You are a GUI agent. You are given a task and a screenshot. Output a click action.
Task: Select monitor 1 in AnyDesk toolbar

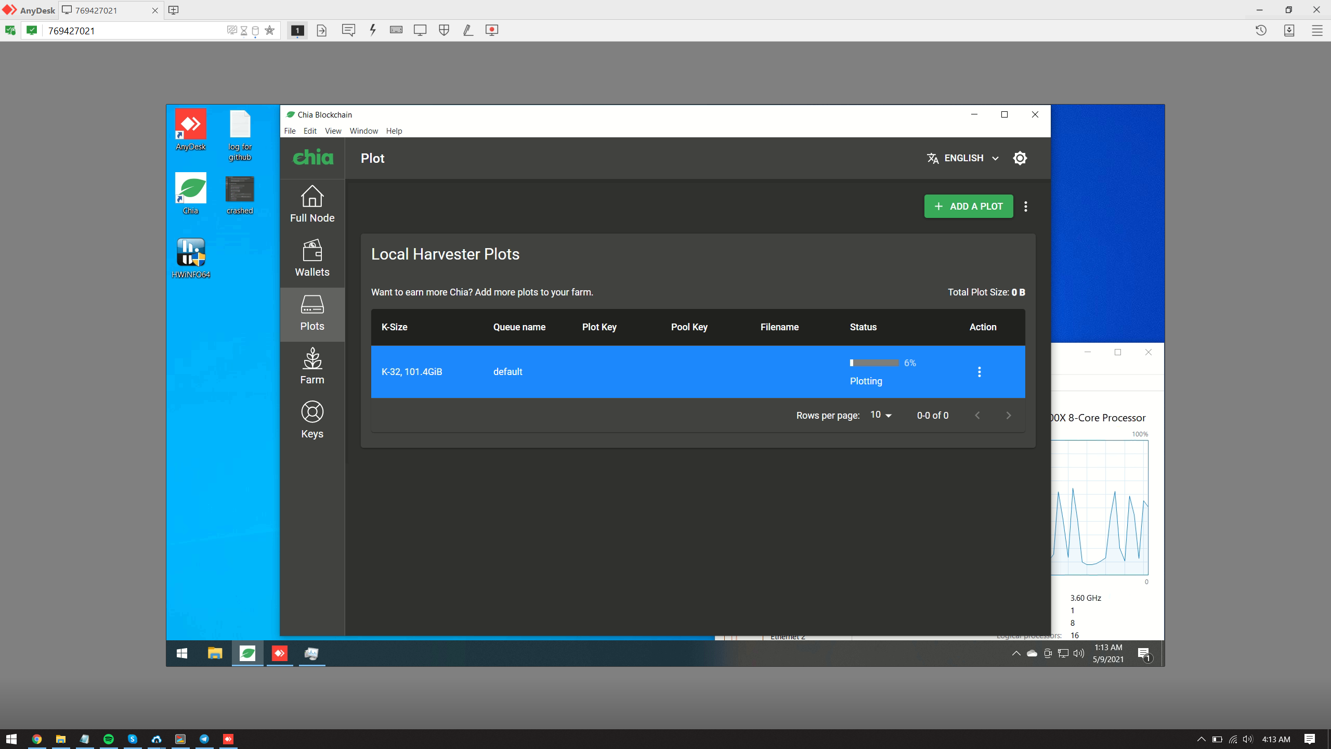(x=297, y=31)
